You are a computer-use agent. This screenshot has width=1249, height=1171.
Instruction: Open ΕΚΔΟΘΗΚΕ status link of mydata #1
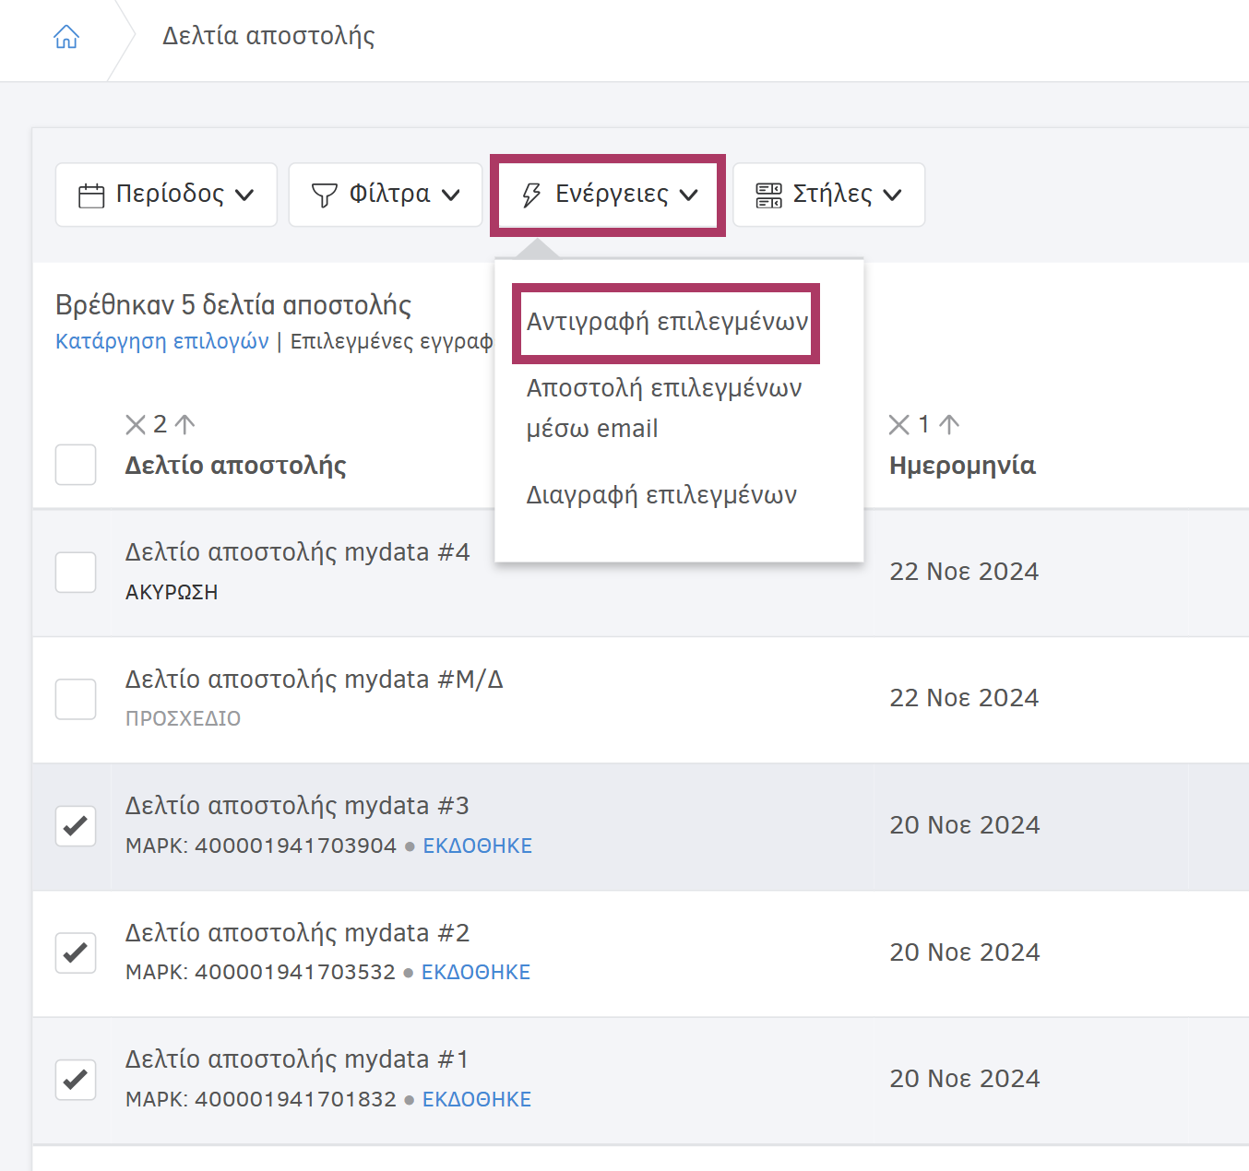[x=477, y=1099]
